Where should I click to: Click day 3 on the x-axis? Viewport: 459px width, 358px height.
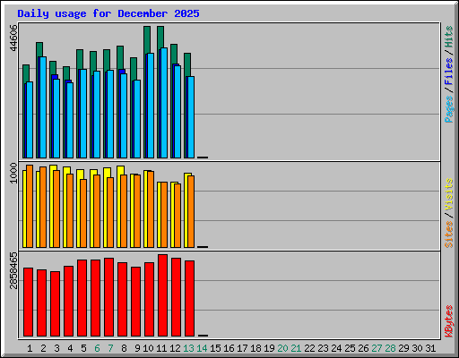click(56, 348)
